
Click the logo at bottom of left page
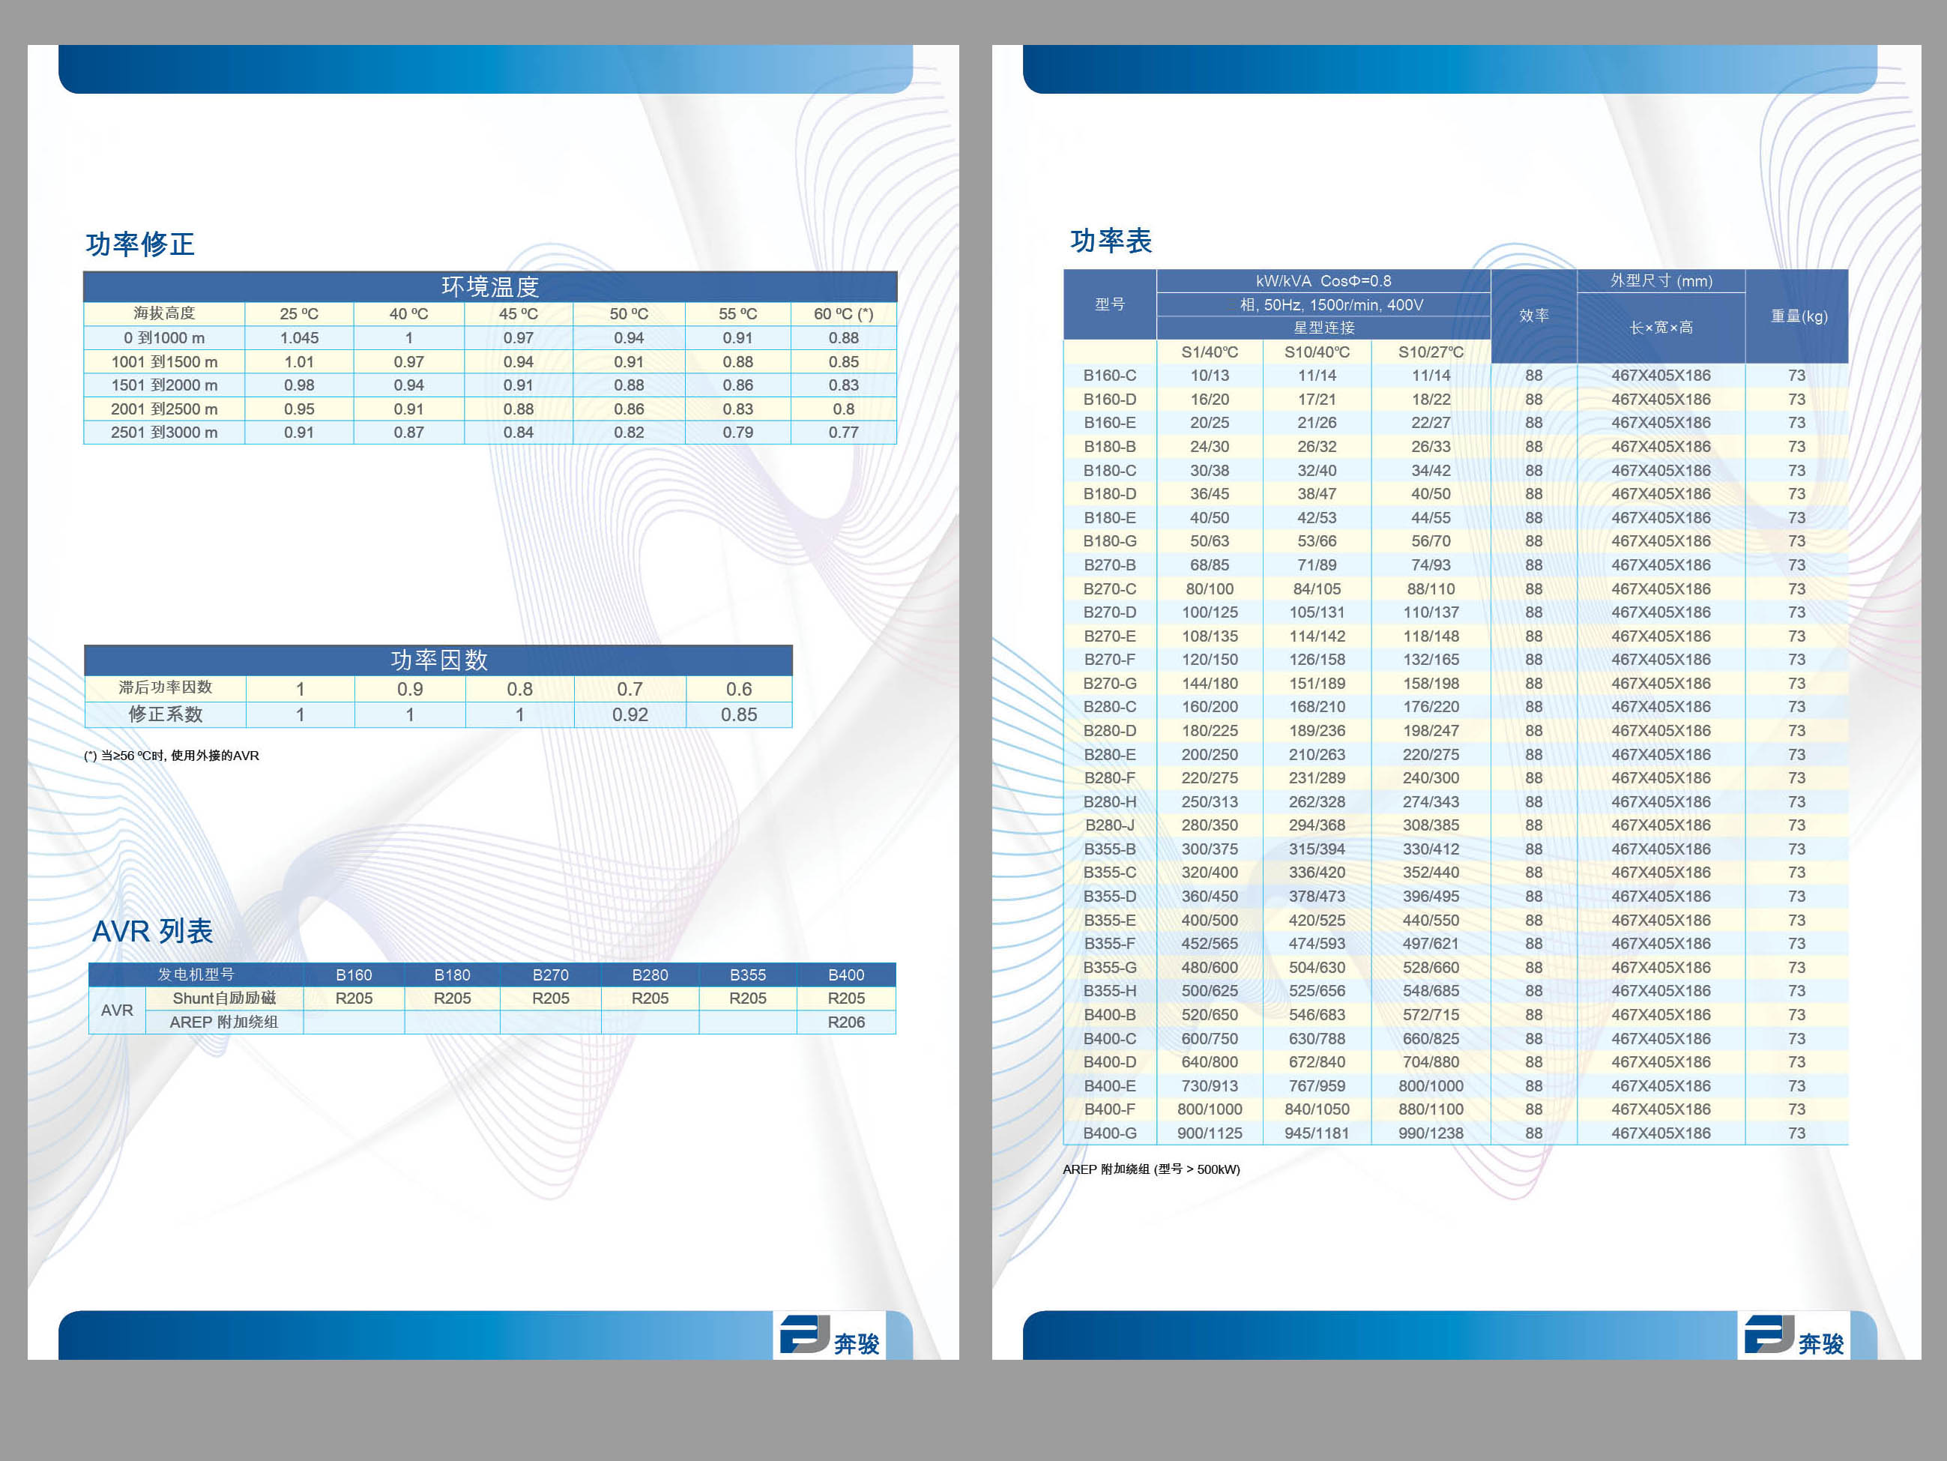point(829,1335)
